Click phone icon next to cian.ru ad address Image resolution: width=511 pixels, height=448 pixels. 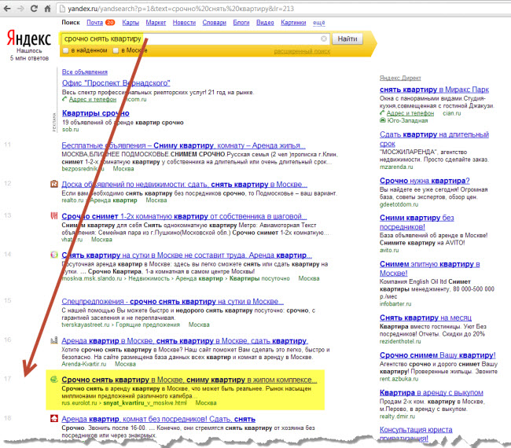[x=382, y=113]
